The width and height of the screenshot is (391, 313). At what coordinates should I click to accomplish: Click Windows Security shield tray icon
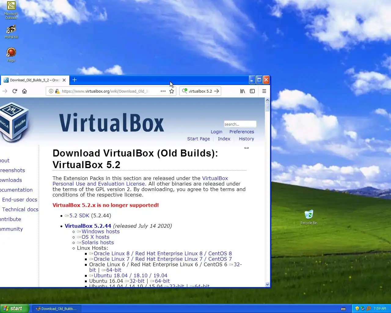point(357,308)
